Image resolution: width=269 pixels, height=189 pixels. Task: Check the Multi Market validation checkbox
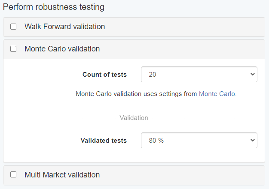[x=13, y=174]
